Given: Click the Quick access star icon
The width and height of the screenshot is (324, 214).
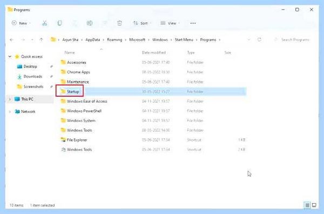Looking at the screenshot, I should coord(17,56).
